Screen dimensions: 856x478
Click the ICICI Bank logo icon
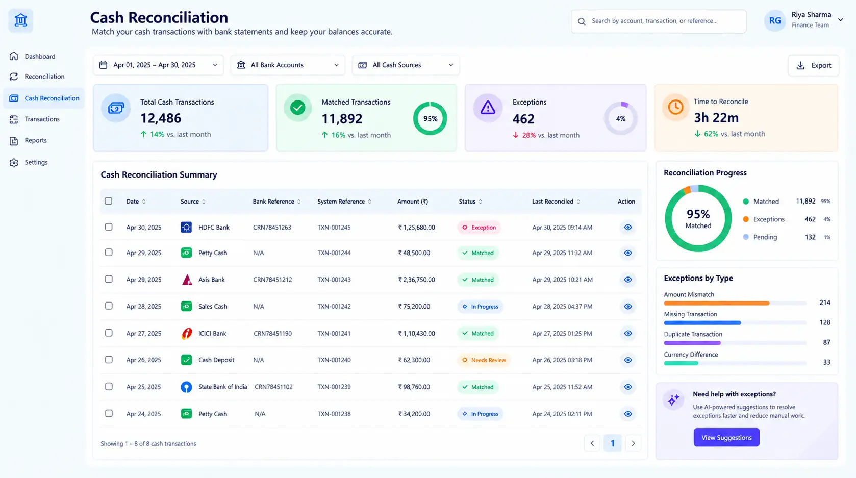pyautogui.click(x=187, y=333)
